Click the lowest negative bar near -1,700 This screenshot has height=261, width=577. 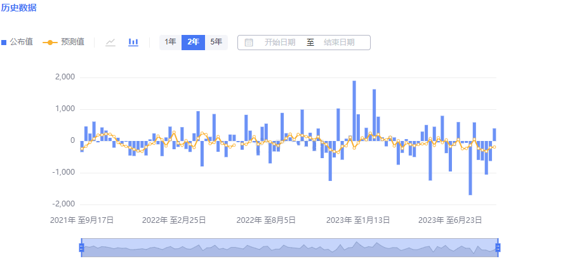pos(470,168)
